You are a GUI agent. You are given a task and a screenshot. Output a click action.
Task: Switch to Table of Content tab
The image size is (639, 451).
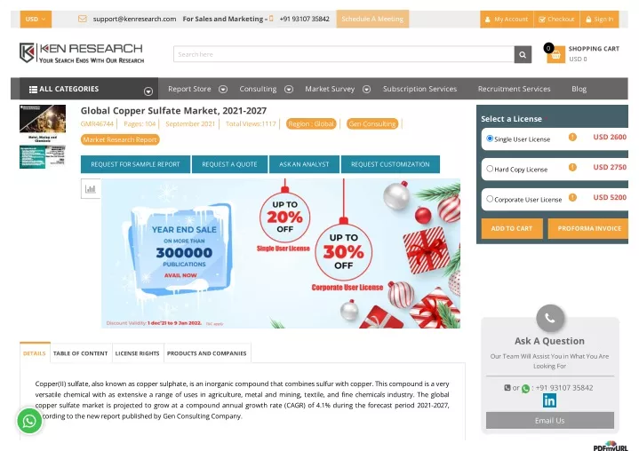click(81, 353)
